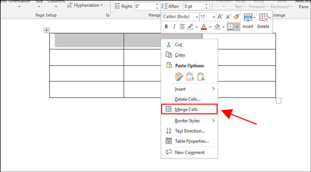
Task: Open Table Properties from context menu
Action: tap(192, 141)
